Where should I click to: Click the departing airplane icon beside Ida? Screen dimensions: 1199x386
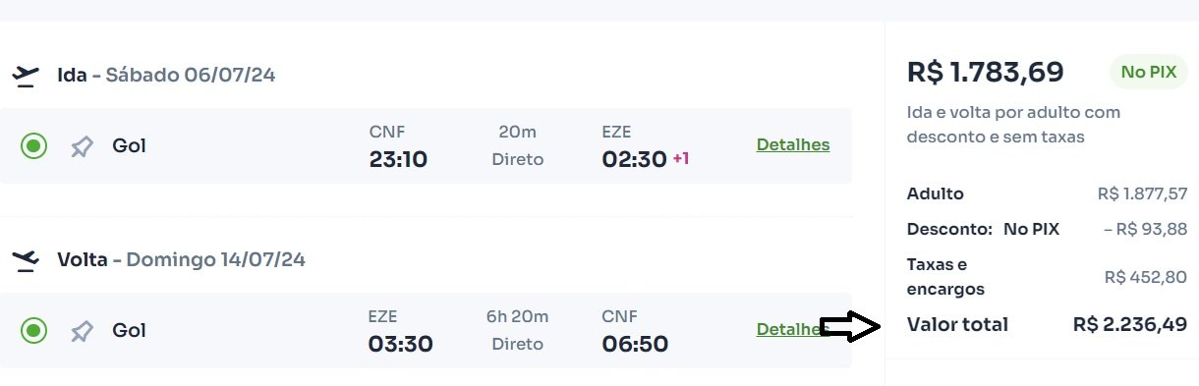click(26, 76)
